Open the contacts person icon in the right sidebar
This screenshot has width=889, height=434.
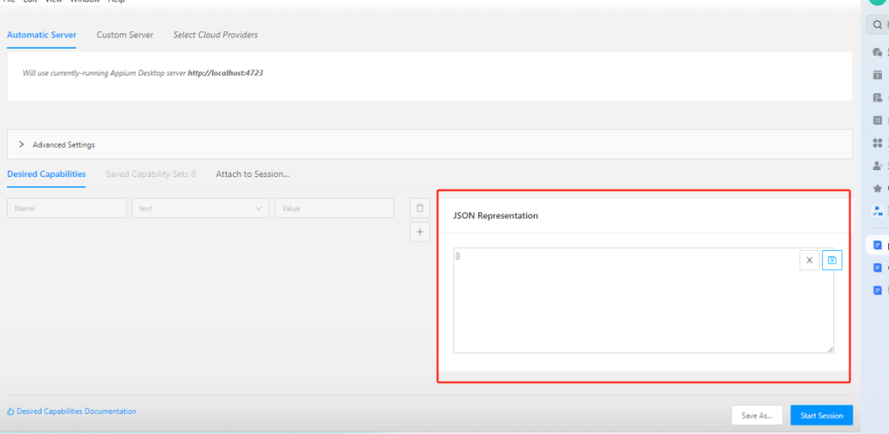(878, 166)
